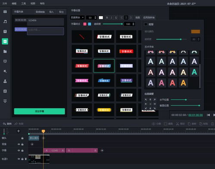
Task: Toggle Underline U text formatting
Action: 116,18
